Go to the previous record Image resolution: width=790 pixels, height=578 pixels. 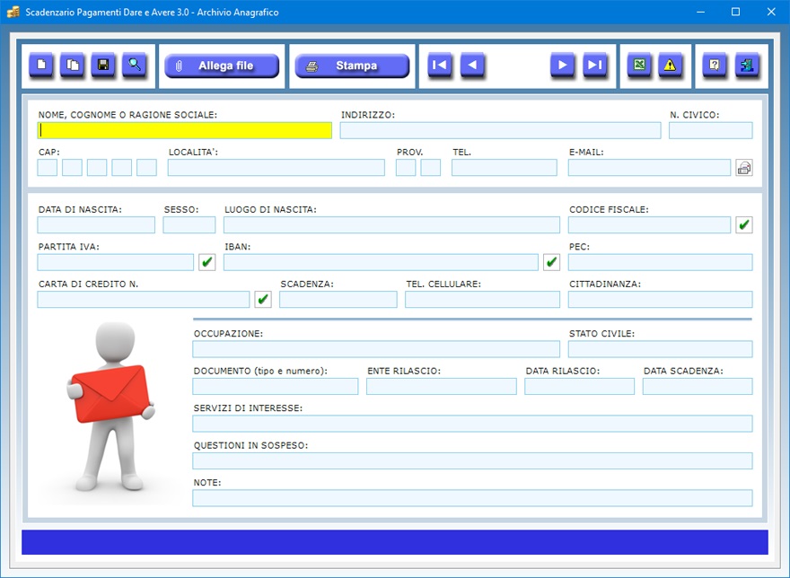point(472,65)
